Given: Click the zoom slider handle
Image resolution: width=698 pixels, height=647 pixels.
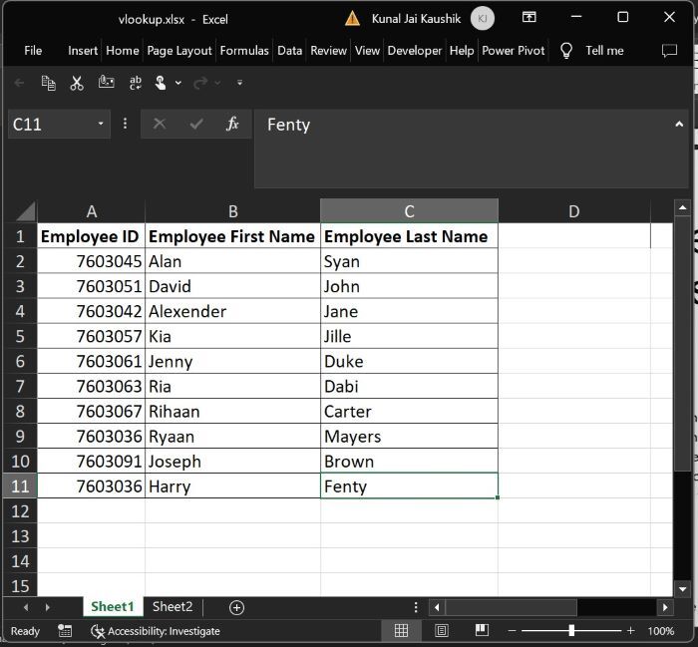Looking at the screenshot, I should 571,631.
